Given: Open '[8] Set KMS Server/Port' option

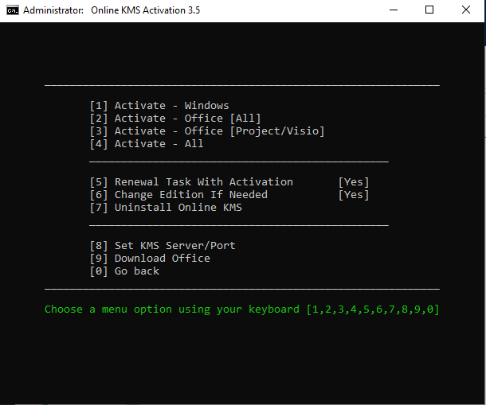Looking at the screenshot, I should click(x=163, y=246).
